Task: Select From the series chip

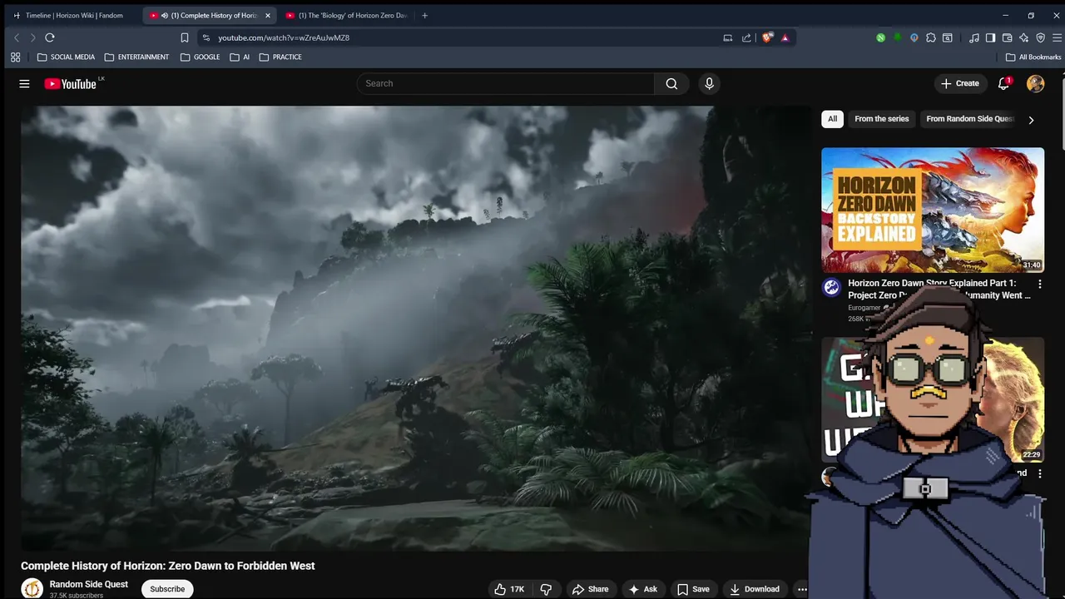Action: click(x=881, y=119)
